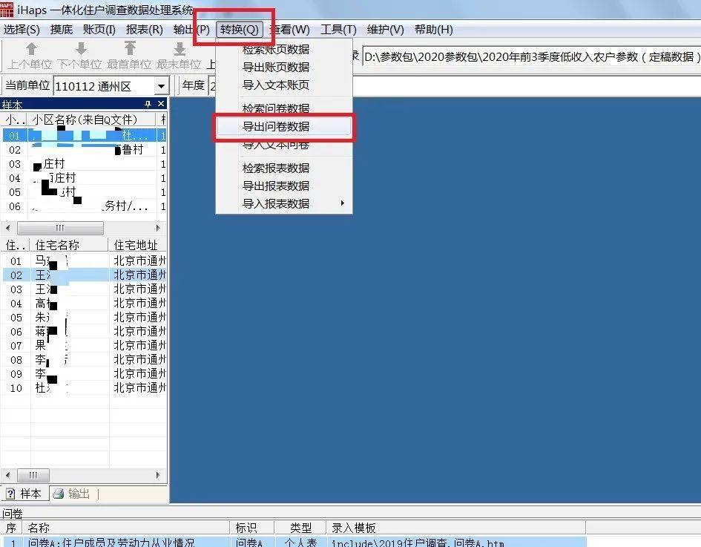Click the parameter path field D:\参数包
The width and height of the screenshot is (701, 547).
coord(531,57)
